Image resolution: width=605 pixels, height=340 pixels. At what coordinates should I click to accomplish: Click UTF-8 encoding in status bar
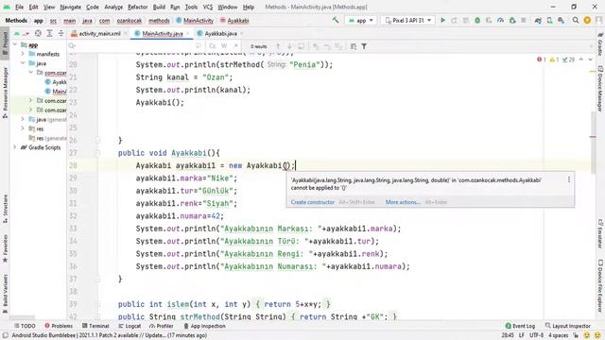coord(536,335)
